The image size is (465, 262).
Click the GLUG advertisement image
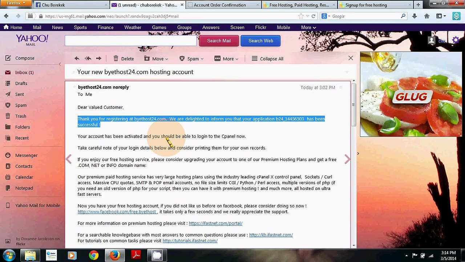(x=411, y=94)
